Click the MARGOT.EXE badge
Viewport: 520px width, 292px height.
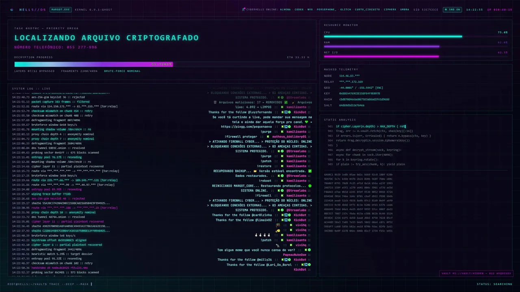(61, 9)
